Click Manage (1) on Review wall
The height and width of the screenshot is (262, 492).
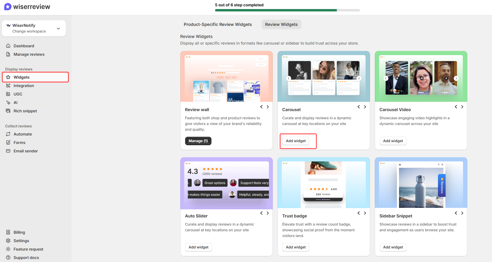pos(198,141)
